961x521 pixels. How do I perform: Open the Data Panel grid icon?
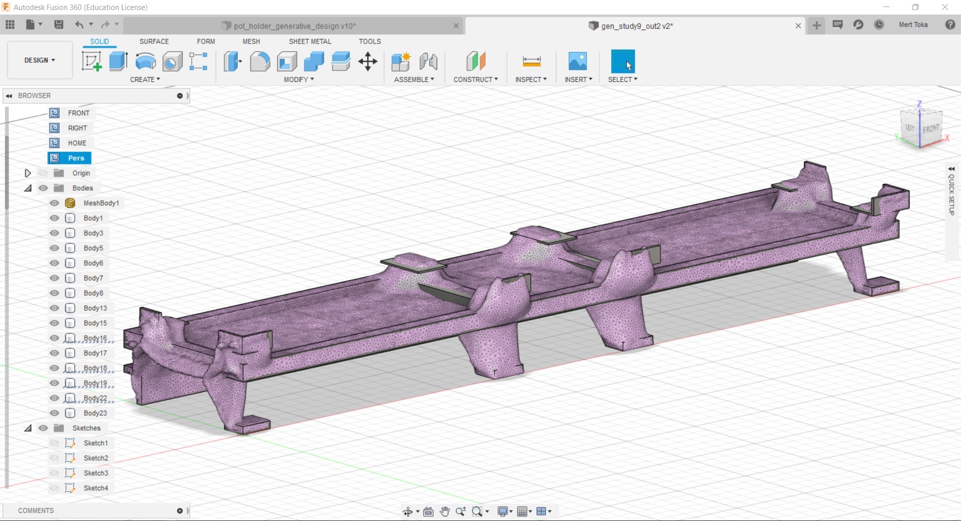click(x=10, y=24)
